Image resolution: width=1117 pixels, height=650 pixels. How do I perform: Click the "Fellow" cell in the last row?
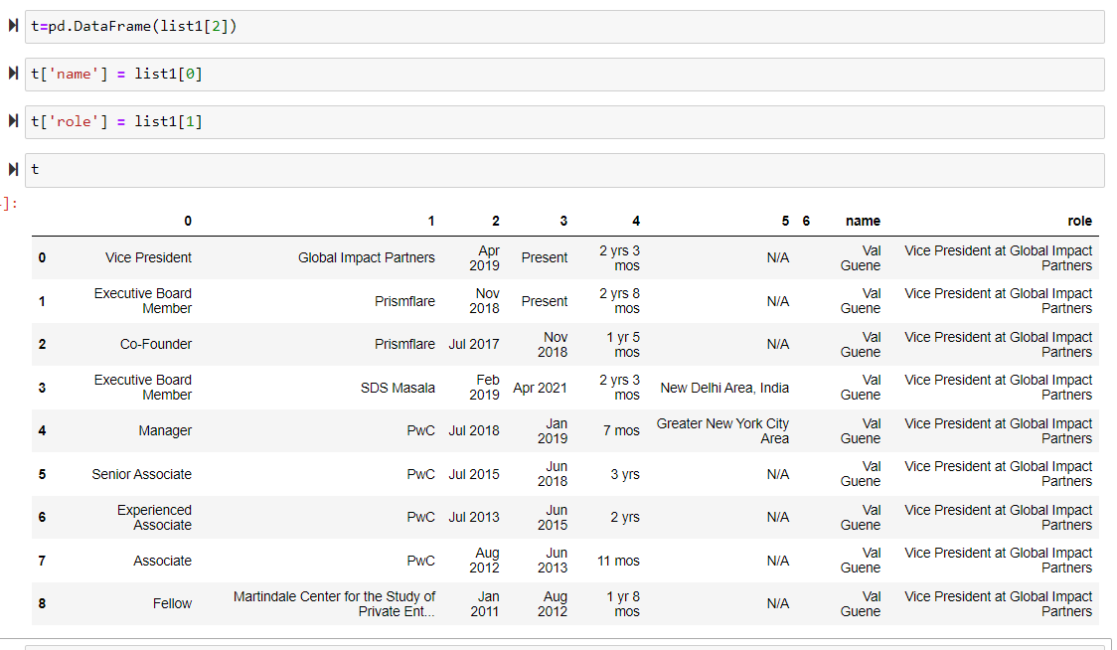click(172, 603)
